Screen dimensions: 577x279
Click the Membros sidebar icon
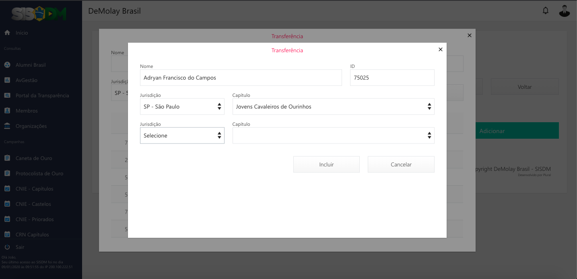coord(7,111)
